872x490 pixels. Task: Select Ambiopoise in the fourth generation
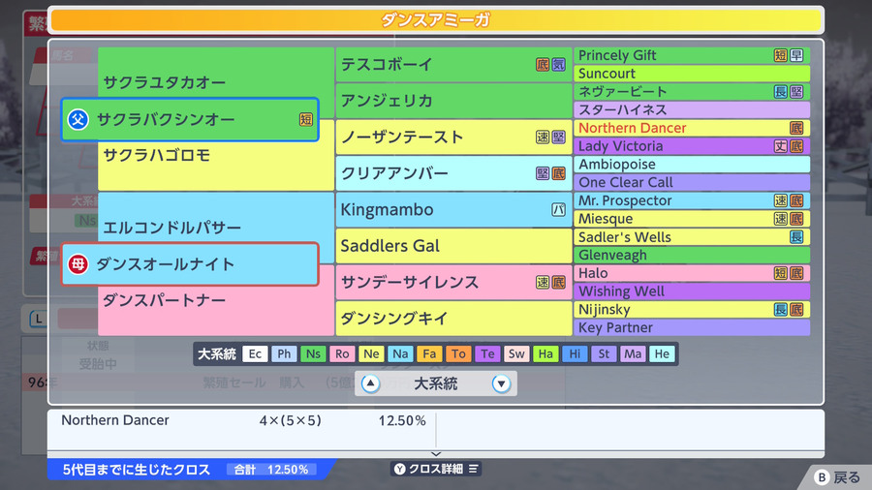click(x=691, y=164)
